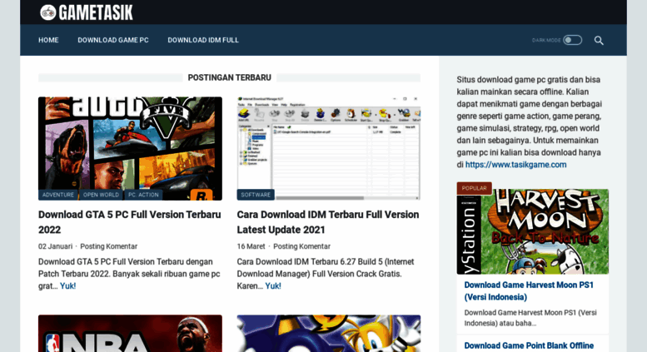The height and width of the screenshot is (352, 647).
Task: Toggle the Dark Mode switch
Action: 572,40
